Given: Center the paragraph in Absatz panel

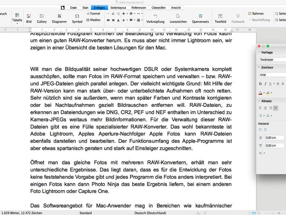Looking at the screenshot, I should 266,108.
